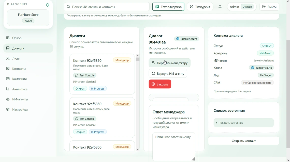
Task: Click the Обзор grid icon
Action: [8, 38]
